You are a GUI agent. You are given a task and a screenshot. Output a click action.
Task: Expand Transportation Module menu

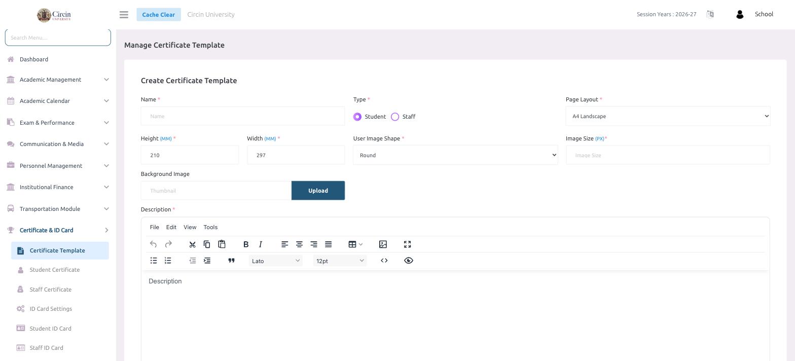coord(58,209)
